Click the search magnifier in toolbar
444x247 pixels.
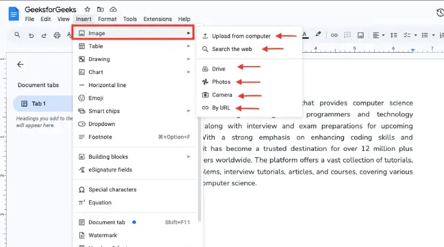(17, 35)
